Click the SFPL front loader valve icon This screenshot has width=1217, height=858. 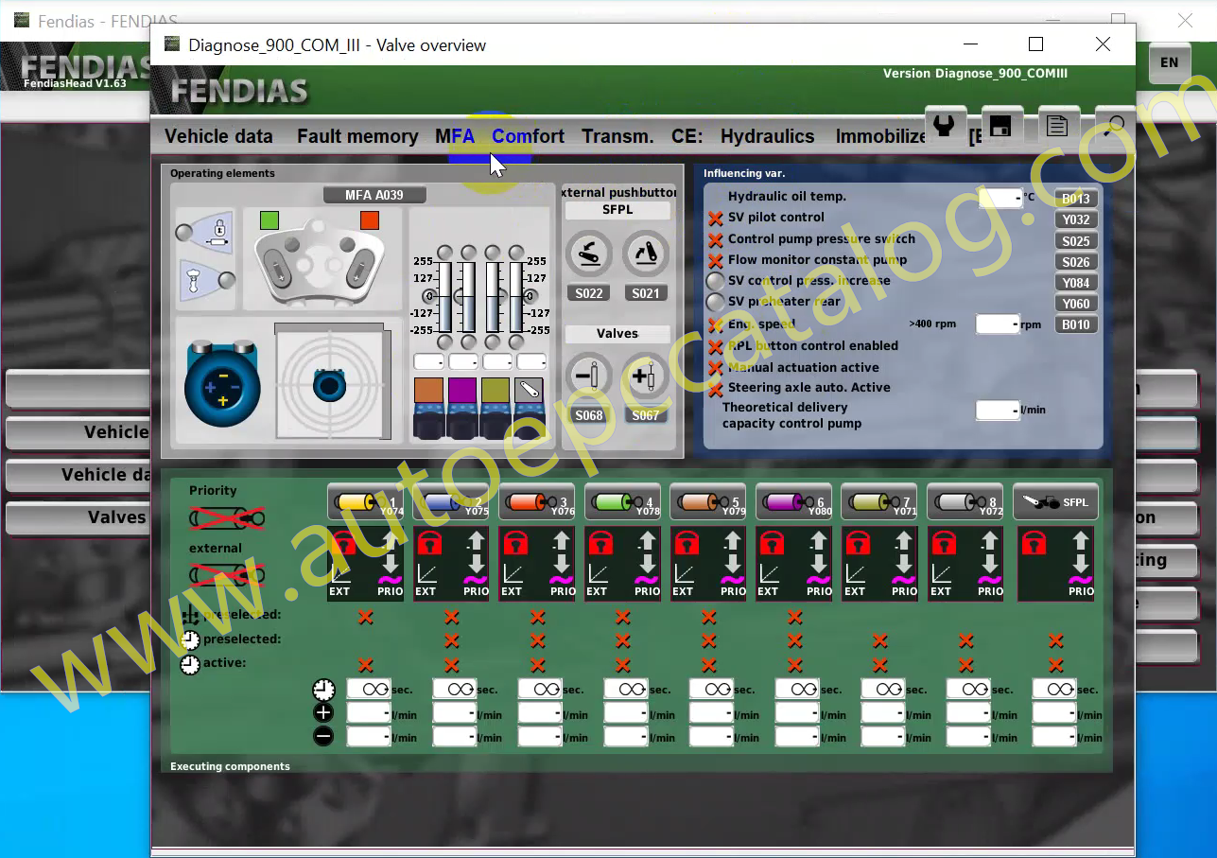click(x=1056, y=502)
